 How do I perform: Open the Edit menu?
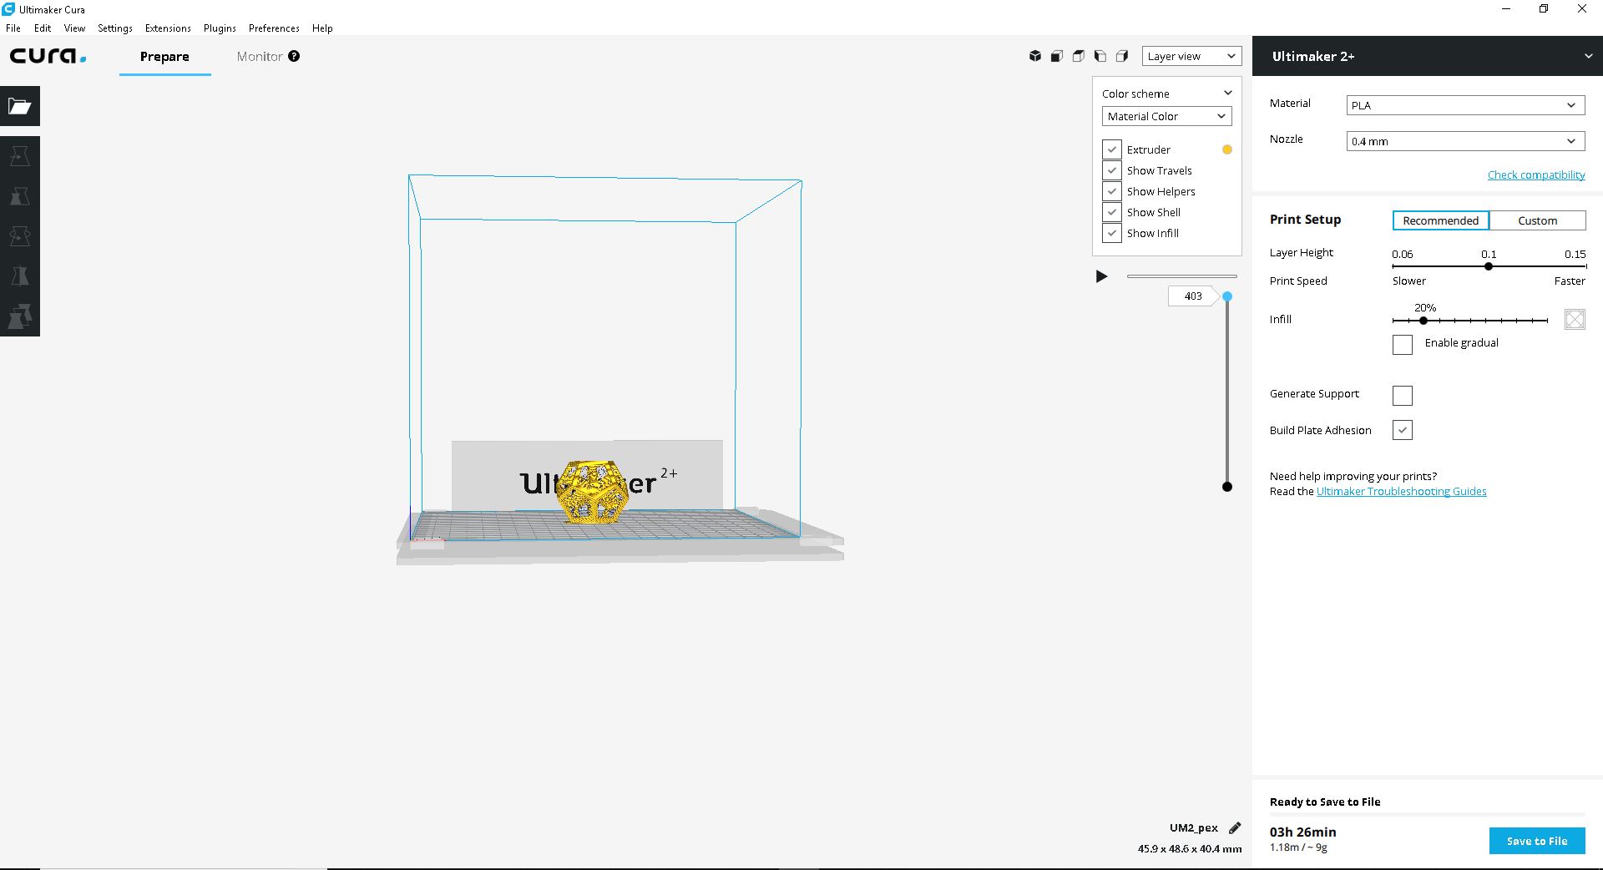pyautogui.click(x=43, y=28)
